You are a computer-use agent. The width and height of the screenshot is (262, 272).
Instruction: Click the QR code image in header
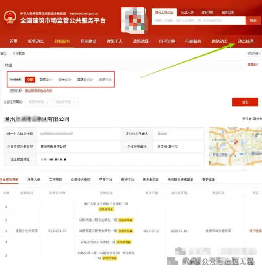tap(134, 20)
